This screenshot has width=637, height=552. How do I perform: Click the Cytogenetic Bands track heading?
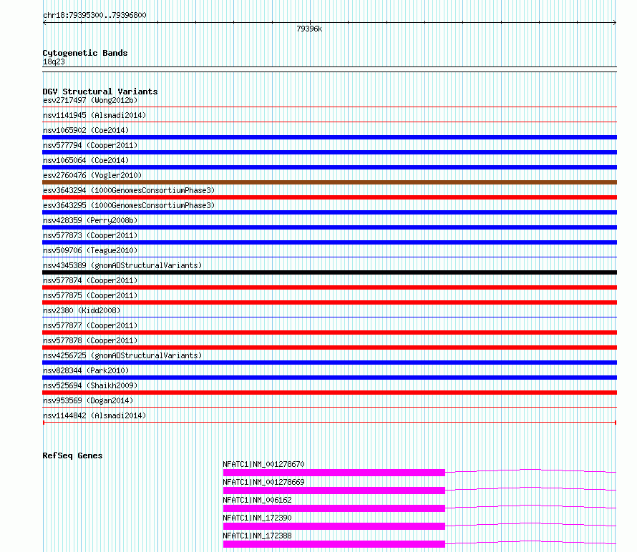tap(85, 53)
